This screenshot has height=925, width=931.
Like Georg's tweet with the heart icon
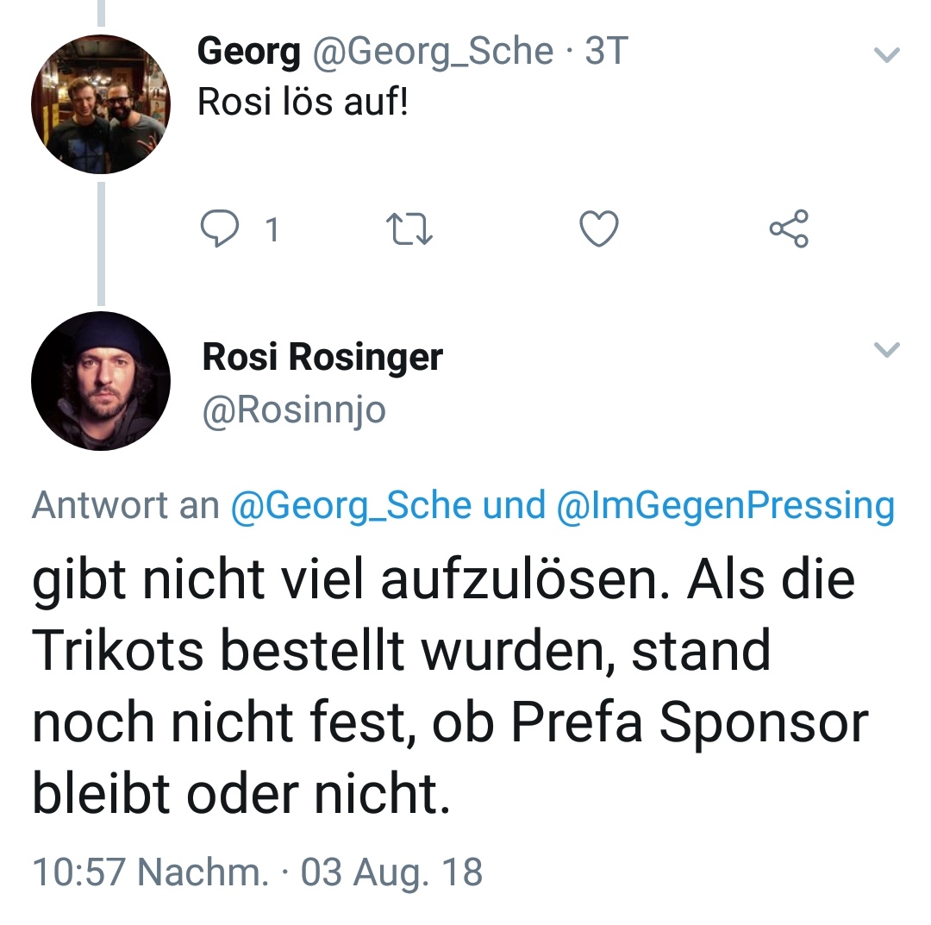click(598, 229)
